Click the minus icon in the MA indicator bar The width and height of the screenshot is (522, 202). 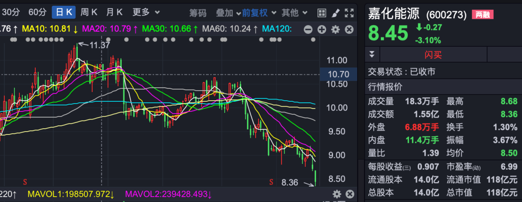(x=308, y=29)
